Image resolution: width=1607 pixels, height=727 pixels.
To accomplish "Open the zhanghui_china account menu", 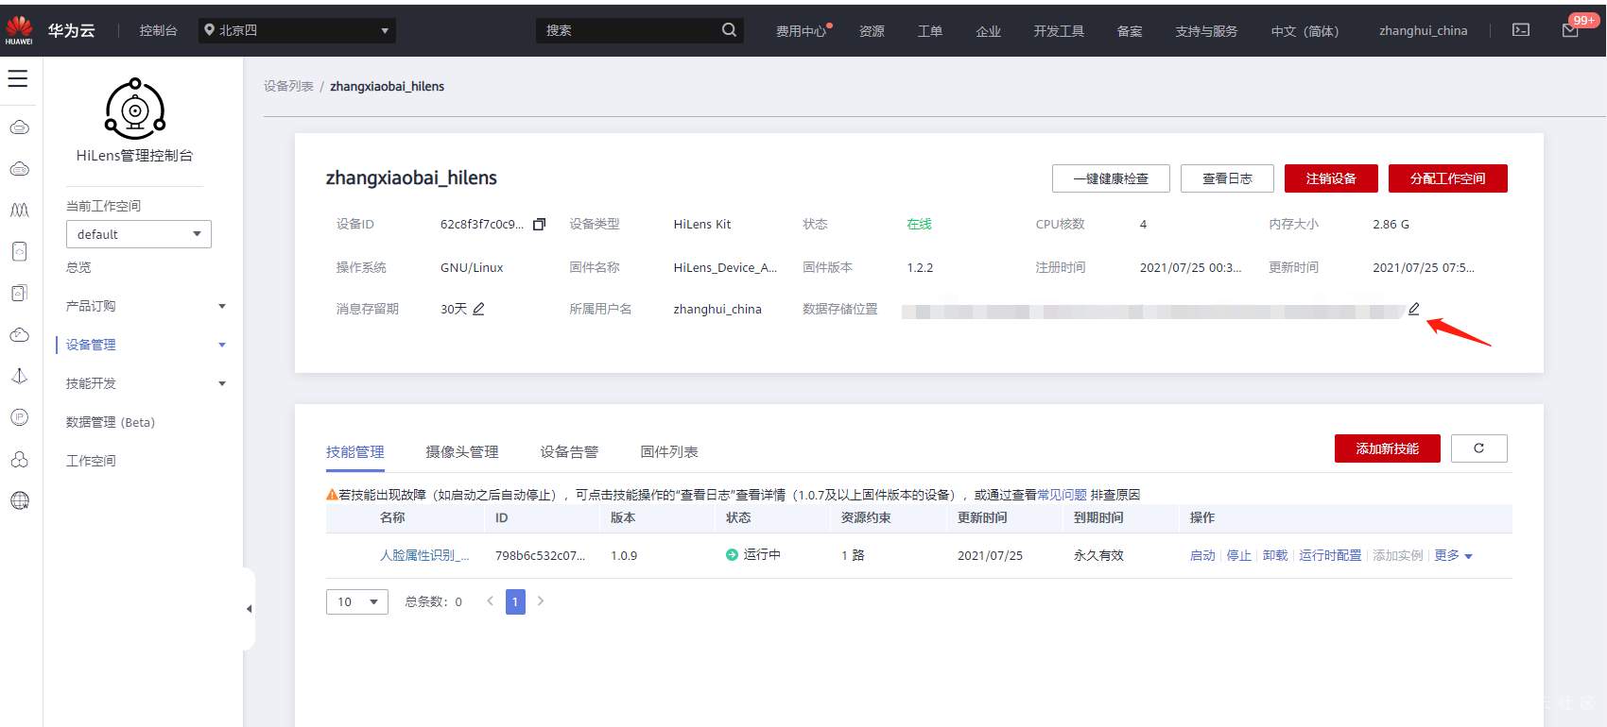I will (x=1424, y=31).
